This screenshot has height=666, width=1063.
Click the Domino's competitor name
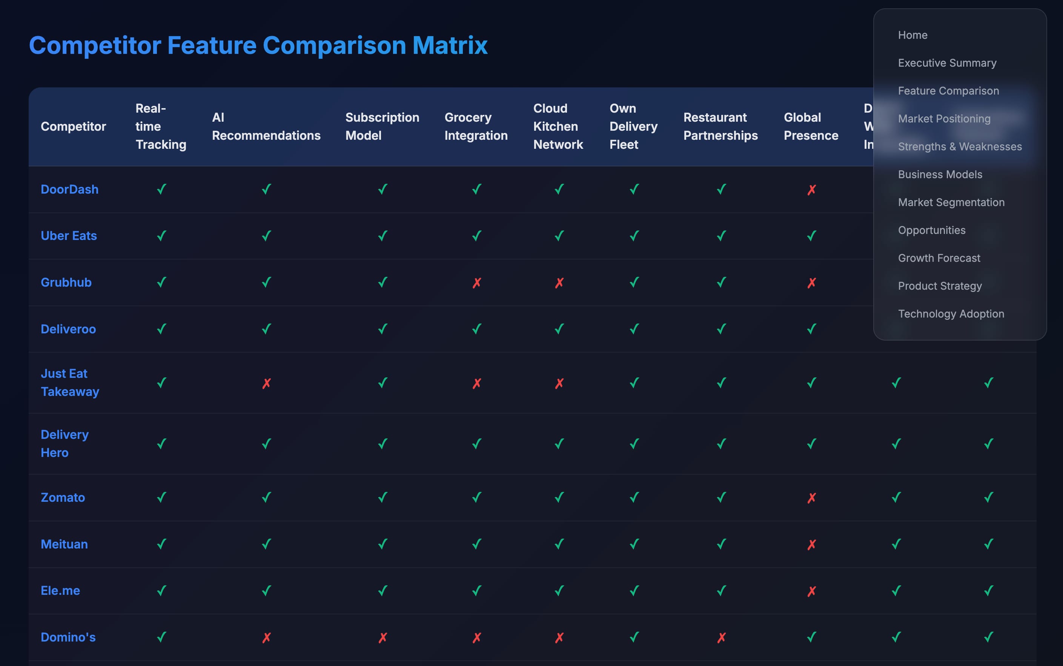pos(68,637)
